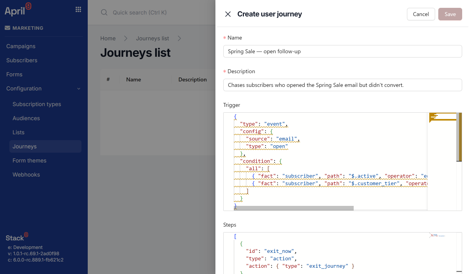Click the Cancel button
The height and width of the screenshot is (274, 470).
[421, 14]
